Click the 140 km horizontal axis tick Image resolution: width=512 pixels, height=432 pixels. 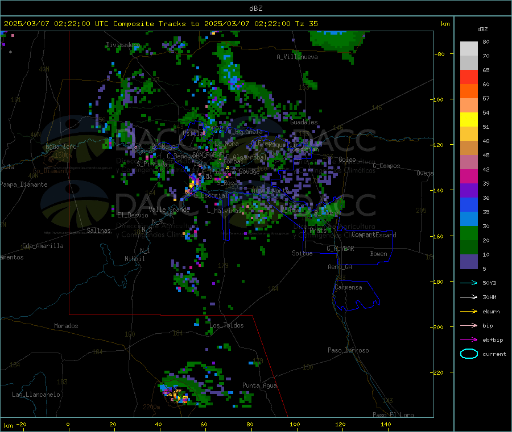pos(386,424)
